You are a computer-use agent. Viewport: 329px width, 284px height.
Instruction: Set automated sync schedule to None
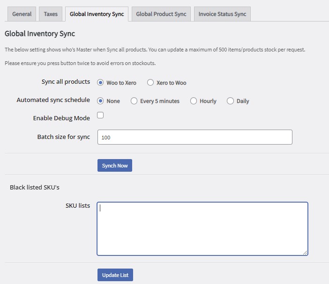click(x=100, y=101)
